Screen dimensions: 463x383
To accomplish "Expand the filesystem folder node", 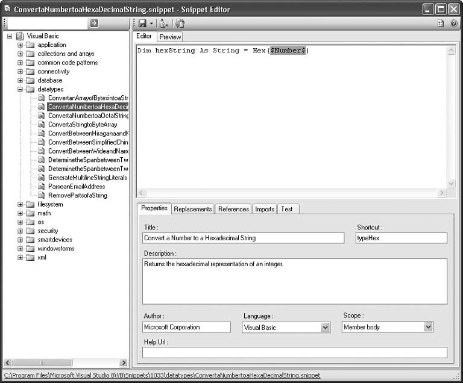I will [x=20, y=204].
